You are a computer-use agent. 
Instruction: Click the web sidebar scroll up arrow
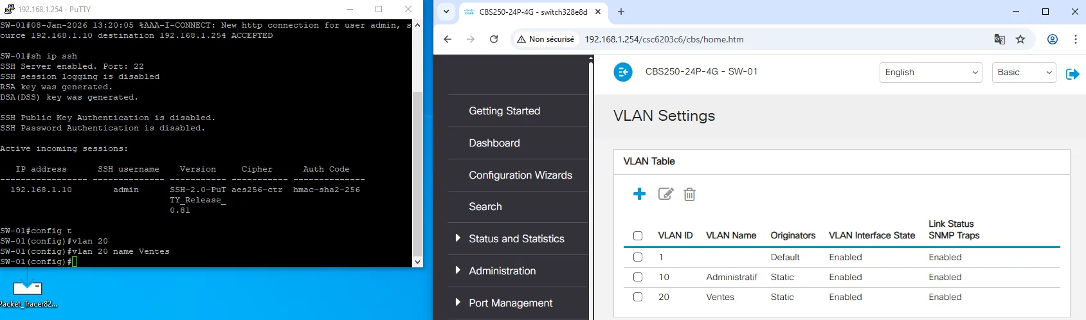(591, 58)
